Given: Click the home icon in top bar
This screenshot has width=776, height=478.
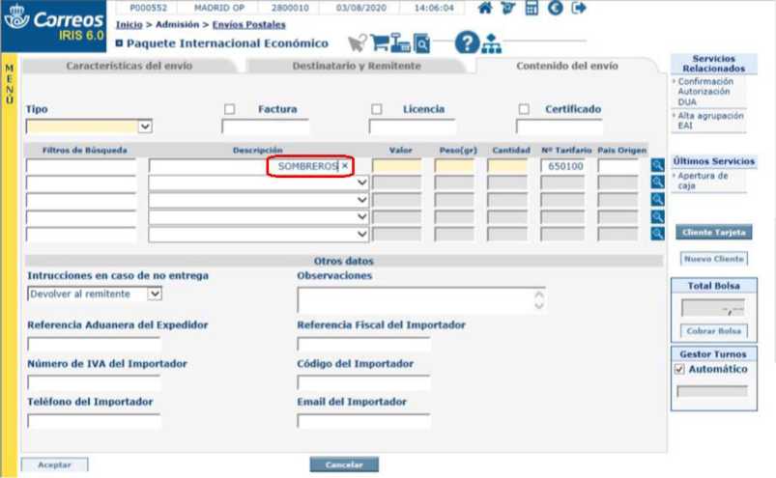Looking at the screenshot, I should [x=485, y=9].
